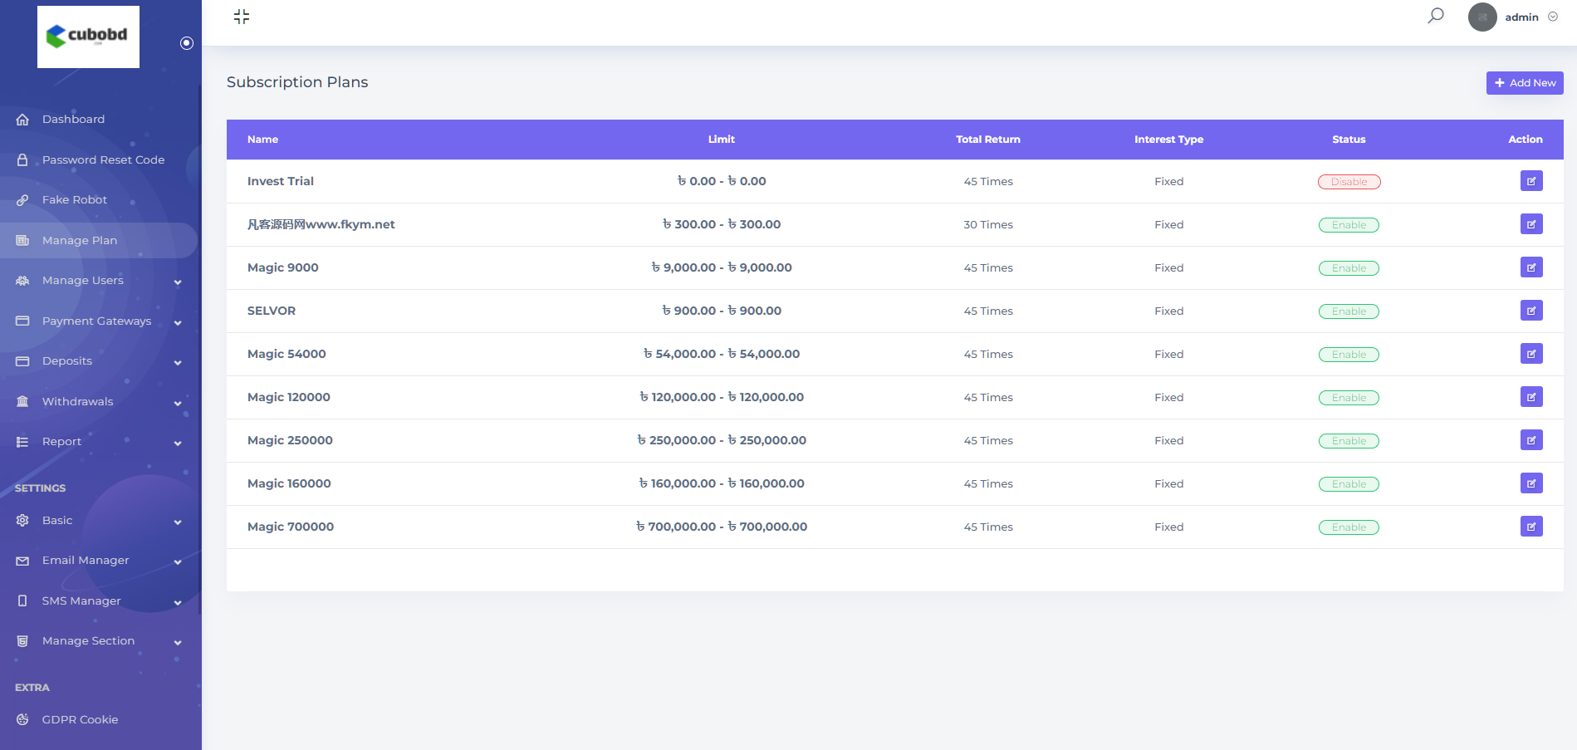Expand the Payment Gateways menu

pos(100,321)
